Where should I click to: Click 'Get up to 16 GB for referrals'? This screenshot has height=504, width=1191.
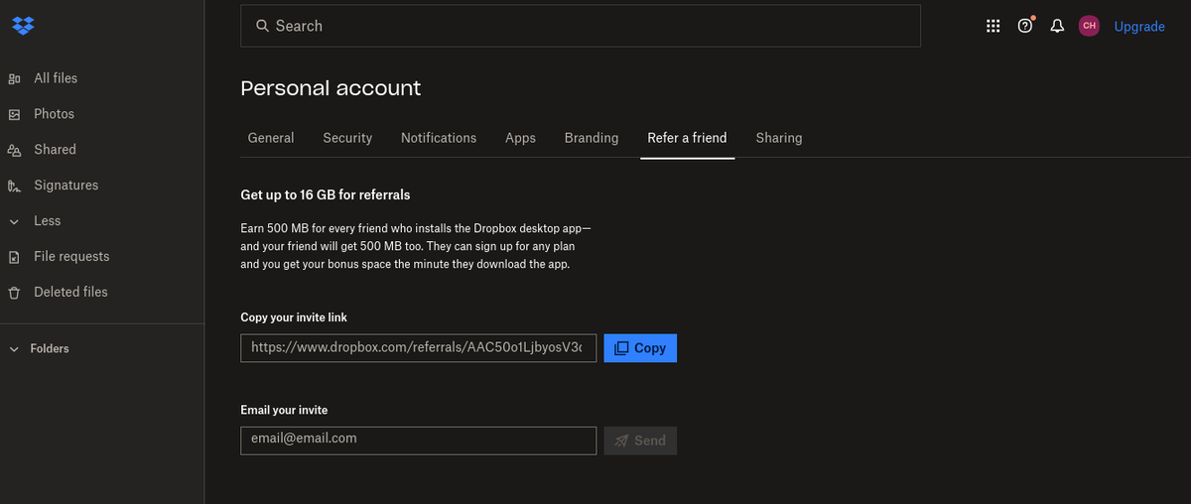[x=326, y=194]
